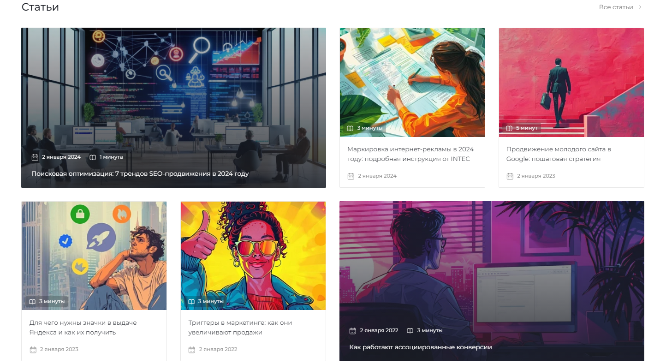654x364 pixels.
Task: Click book icon on 5 минут badge
Action: tap(509, 128)
